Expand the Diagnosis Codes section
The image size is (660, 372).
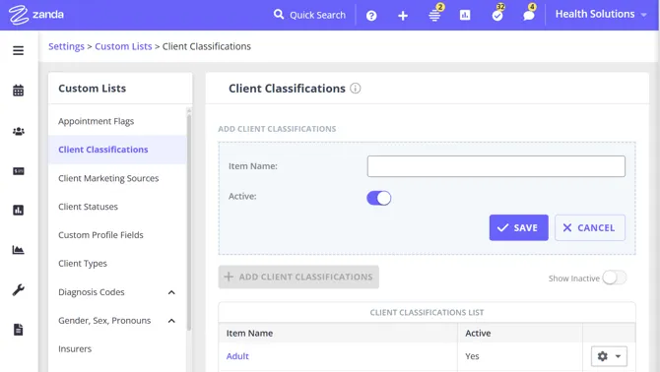point(171,292)
